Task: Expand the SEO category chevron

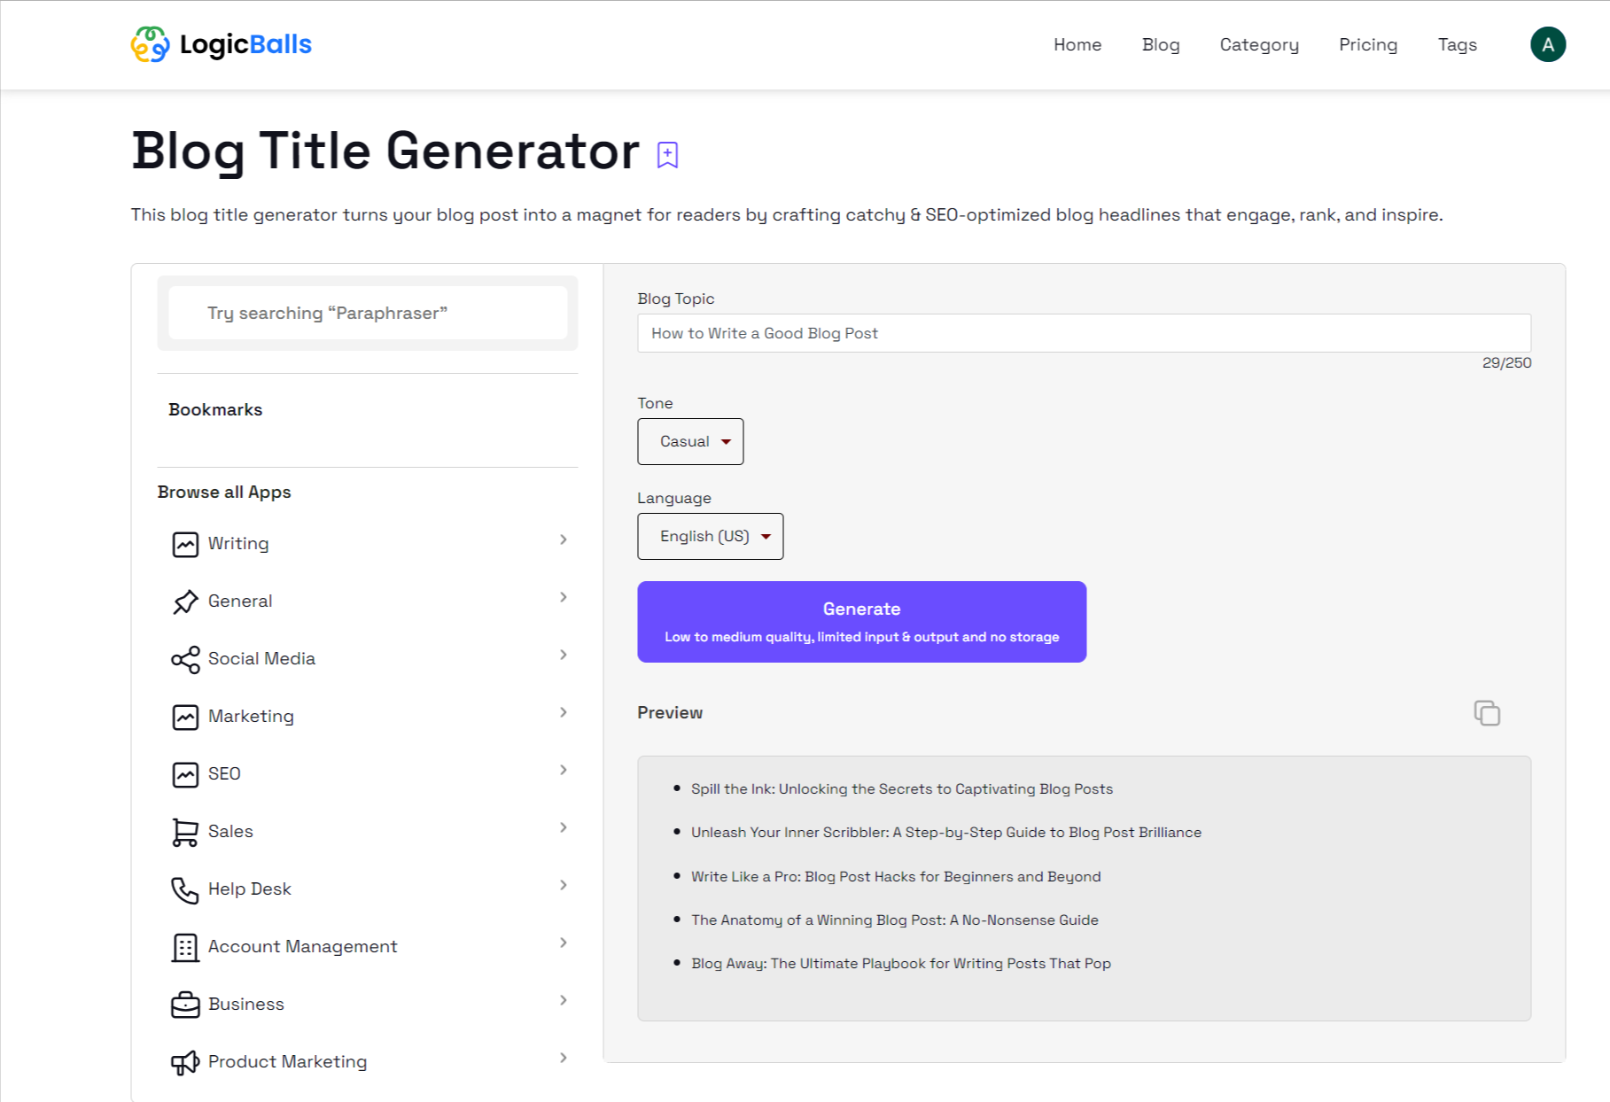Action: [x=564, y=770]
